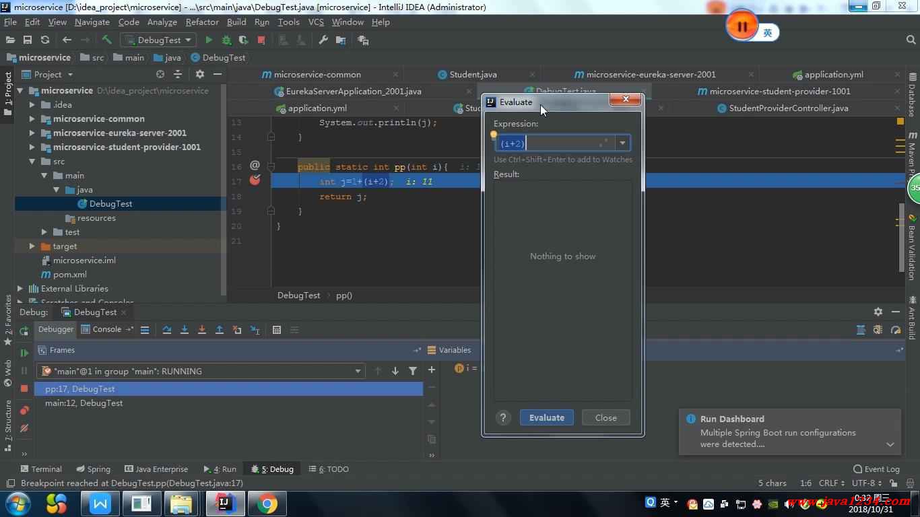Toggle the input language indicator 英 in tray
This screenshot has height=517, width=920.
(x=665, y=502)
